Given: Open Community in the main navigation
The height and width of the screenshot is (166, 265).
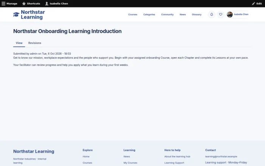Looking at the screenshot, I should point(167,14).
